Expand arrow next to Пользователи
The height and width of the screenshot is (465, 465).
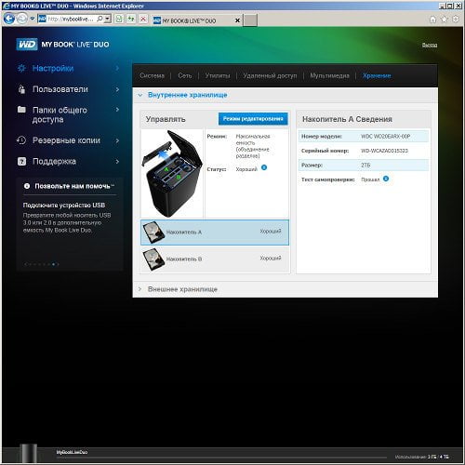point(117,89)
